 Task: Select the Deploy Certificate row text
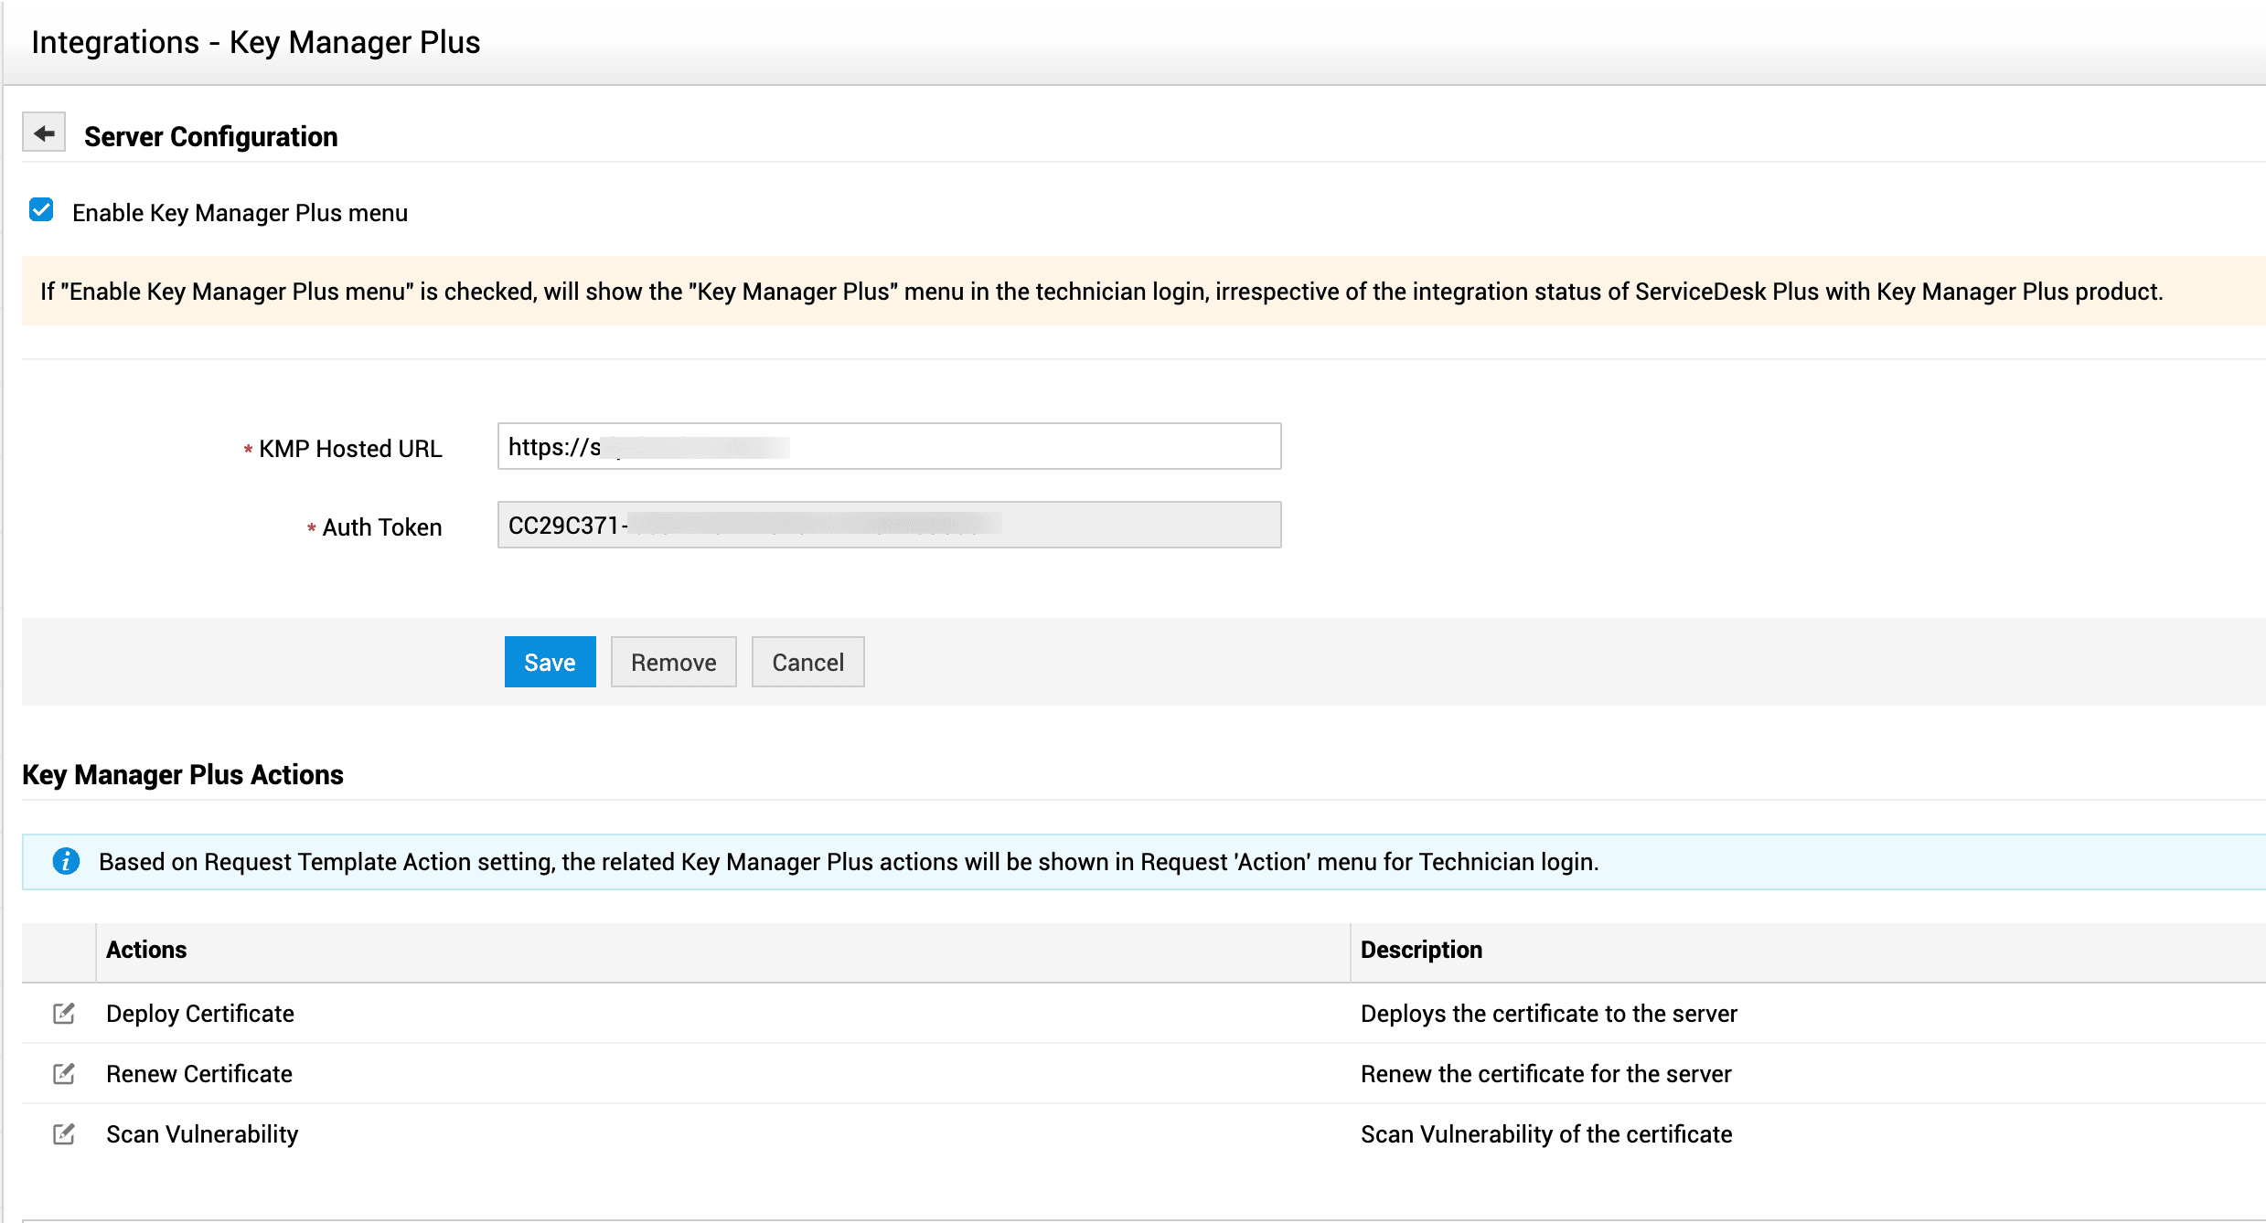[200, 1014]
